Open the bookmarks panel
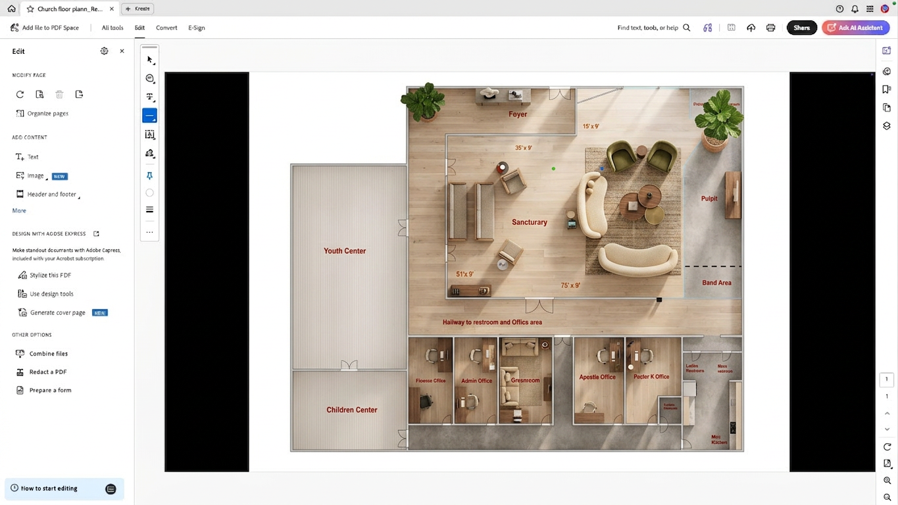Screen dimensions: 898x505 tap(887, 89)
